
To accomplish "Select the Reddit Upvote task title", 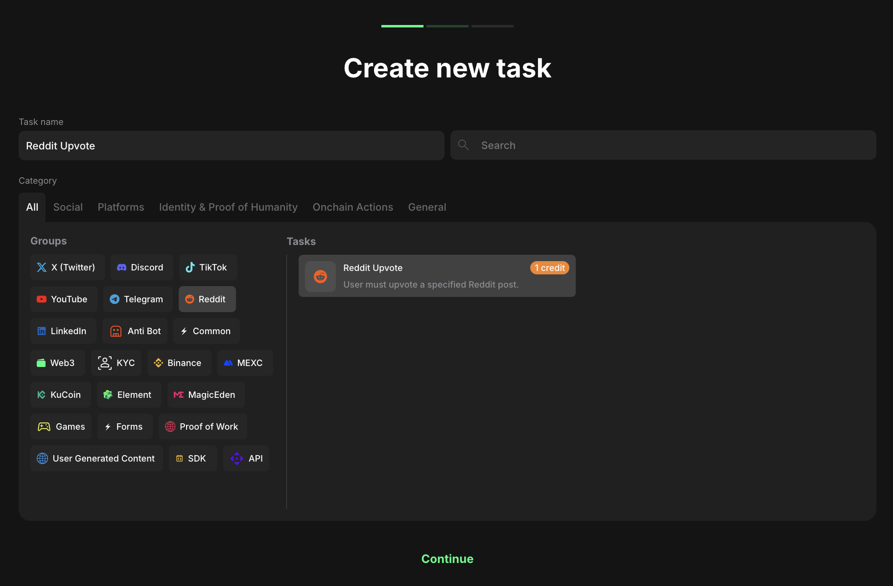I will click(x=373, y=268).
